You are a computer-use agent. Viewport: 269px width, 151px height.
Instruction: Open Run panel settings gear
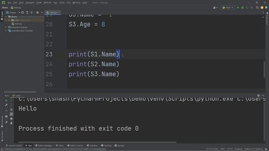(x=258, y=96)
